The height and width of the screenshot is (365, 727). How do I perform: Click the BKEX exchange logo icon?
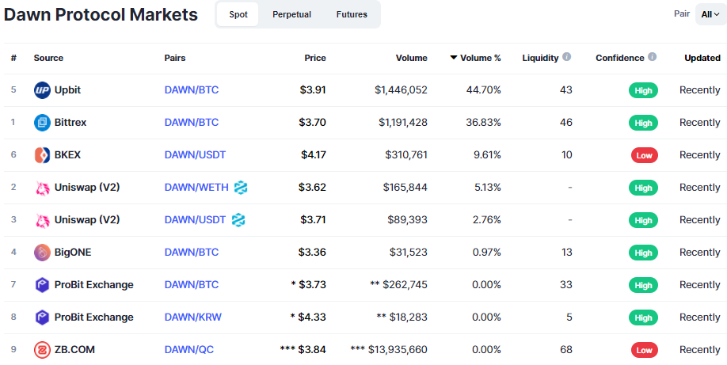click(x=42, y=155)
